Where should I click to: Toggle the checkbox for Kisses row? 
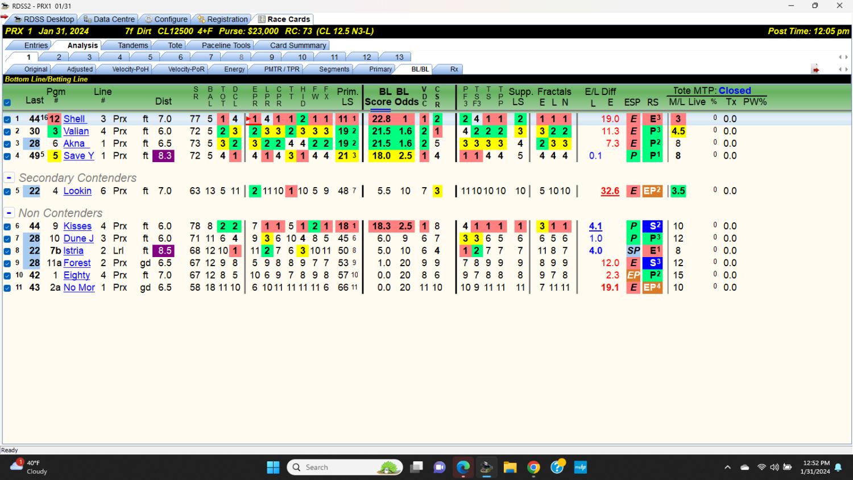click(7, 226)
